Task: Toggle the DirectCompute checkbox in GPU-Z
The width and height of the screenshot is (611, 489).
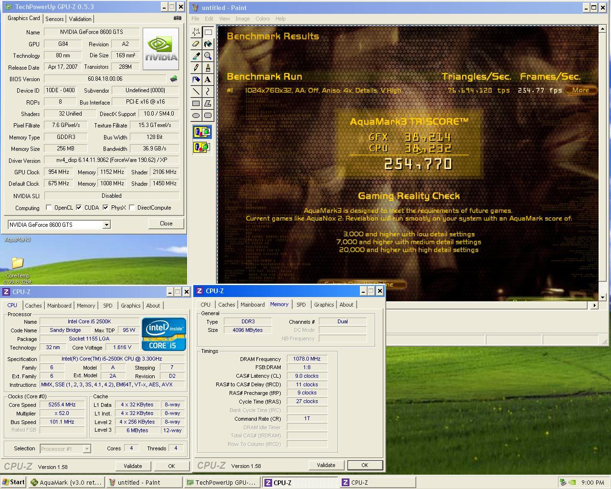Action: [x=132, y=208]
